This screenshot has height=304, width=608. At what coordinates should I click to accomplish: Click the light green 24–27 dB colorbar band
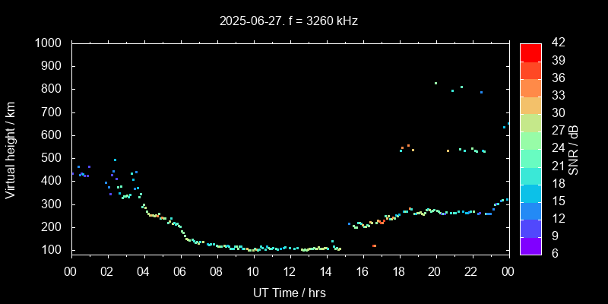click(530, 139)
